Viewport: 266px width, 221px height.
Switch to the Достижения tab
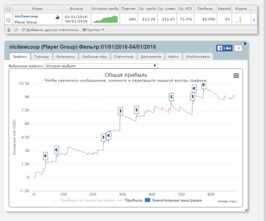(151, 57)
